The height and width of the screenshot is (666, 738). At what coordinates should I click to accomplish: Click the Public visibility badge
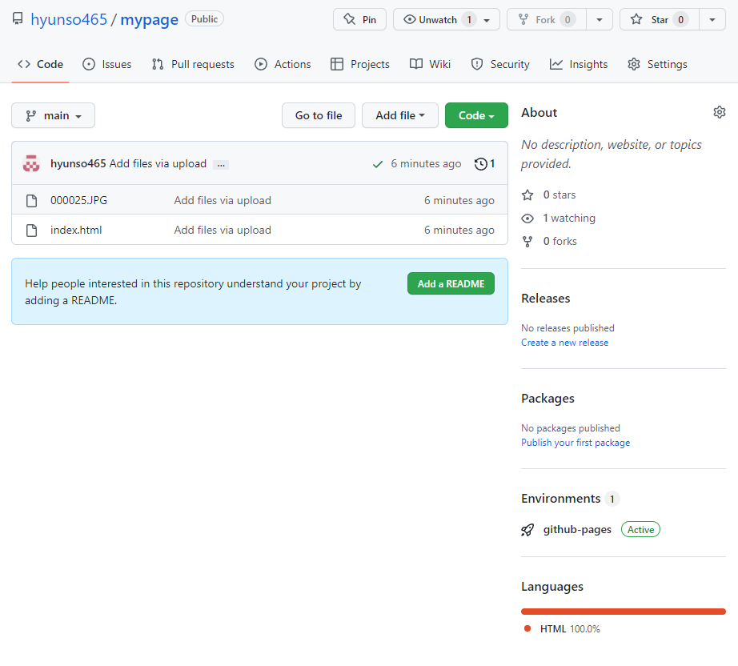pyautogui.click(x=204, y=19)
